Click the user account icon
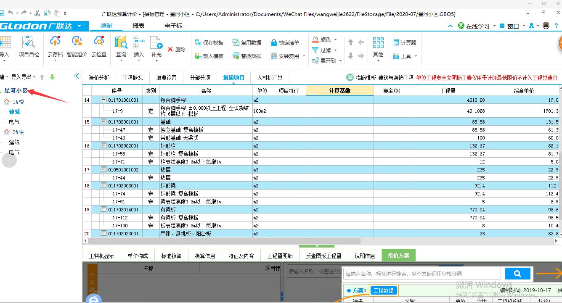Screen dimensions: 562x303 532,26
